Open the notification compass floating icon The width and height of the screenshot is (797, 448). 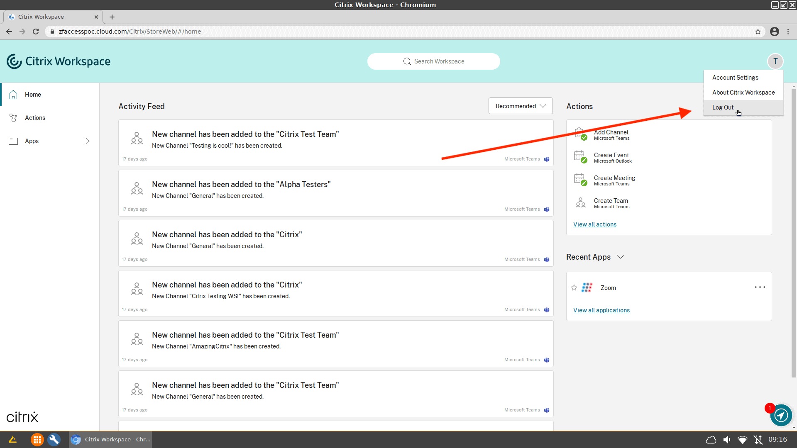(781, 415)
